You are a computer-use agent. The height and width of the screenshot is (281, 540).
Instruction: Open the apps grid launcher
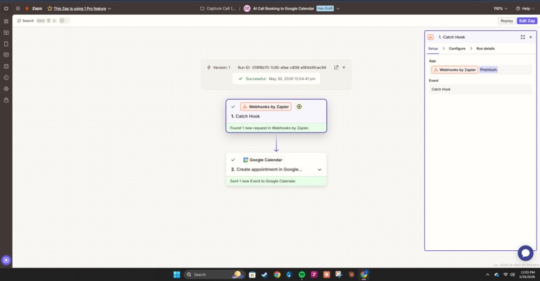pos(18,8)
